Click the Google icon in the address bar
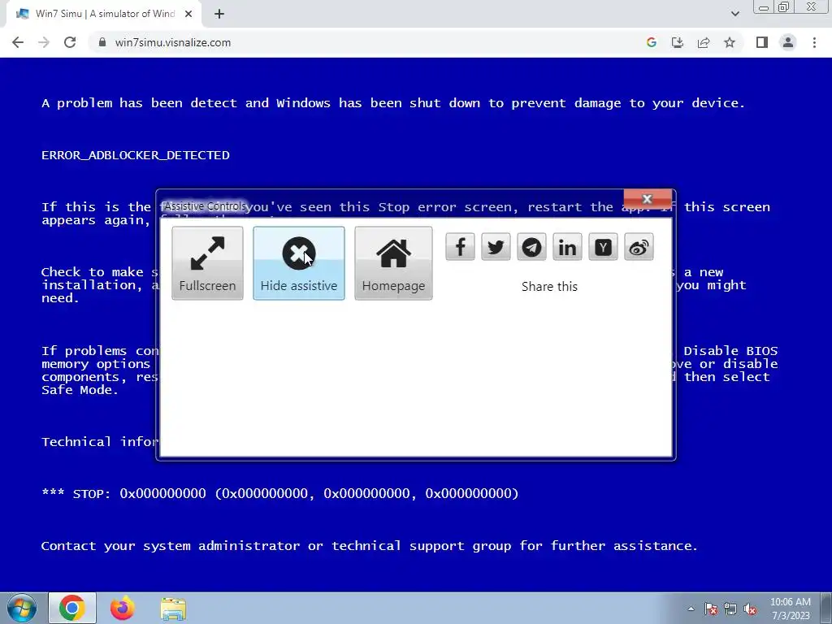This screenshot has height=624, width=832. (652, 42)
